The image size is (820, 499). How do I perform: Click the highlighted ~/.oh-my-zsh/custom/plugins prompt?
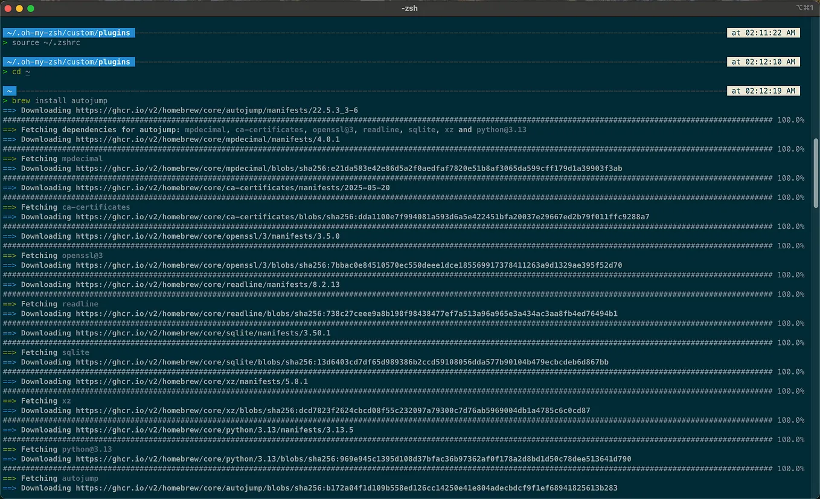68,33
